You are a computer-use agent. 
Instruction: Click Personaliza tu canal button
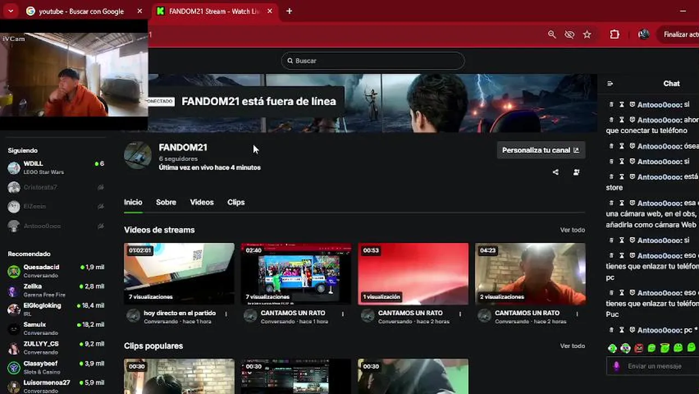pos(541,150)
